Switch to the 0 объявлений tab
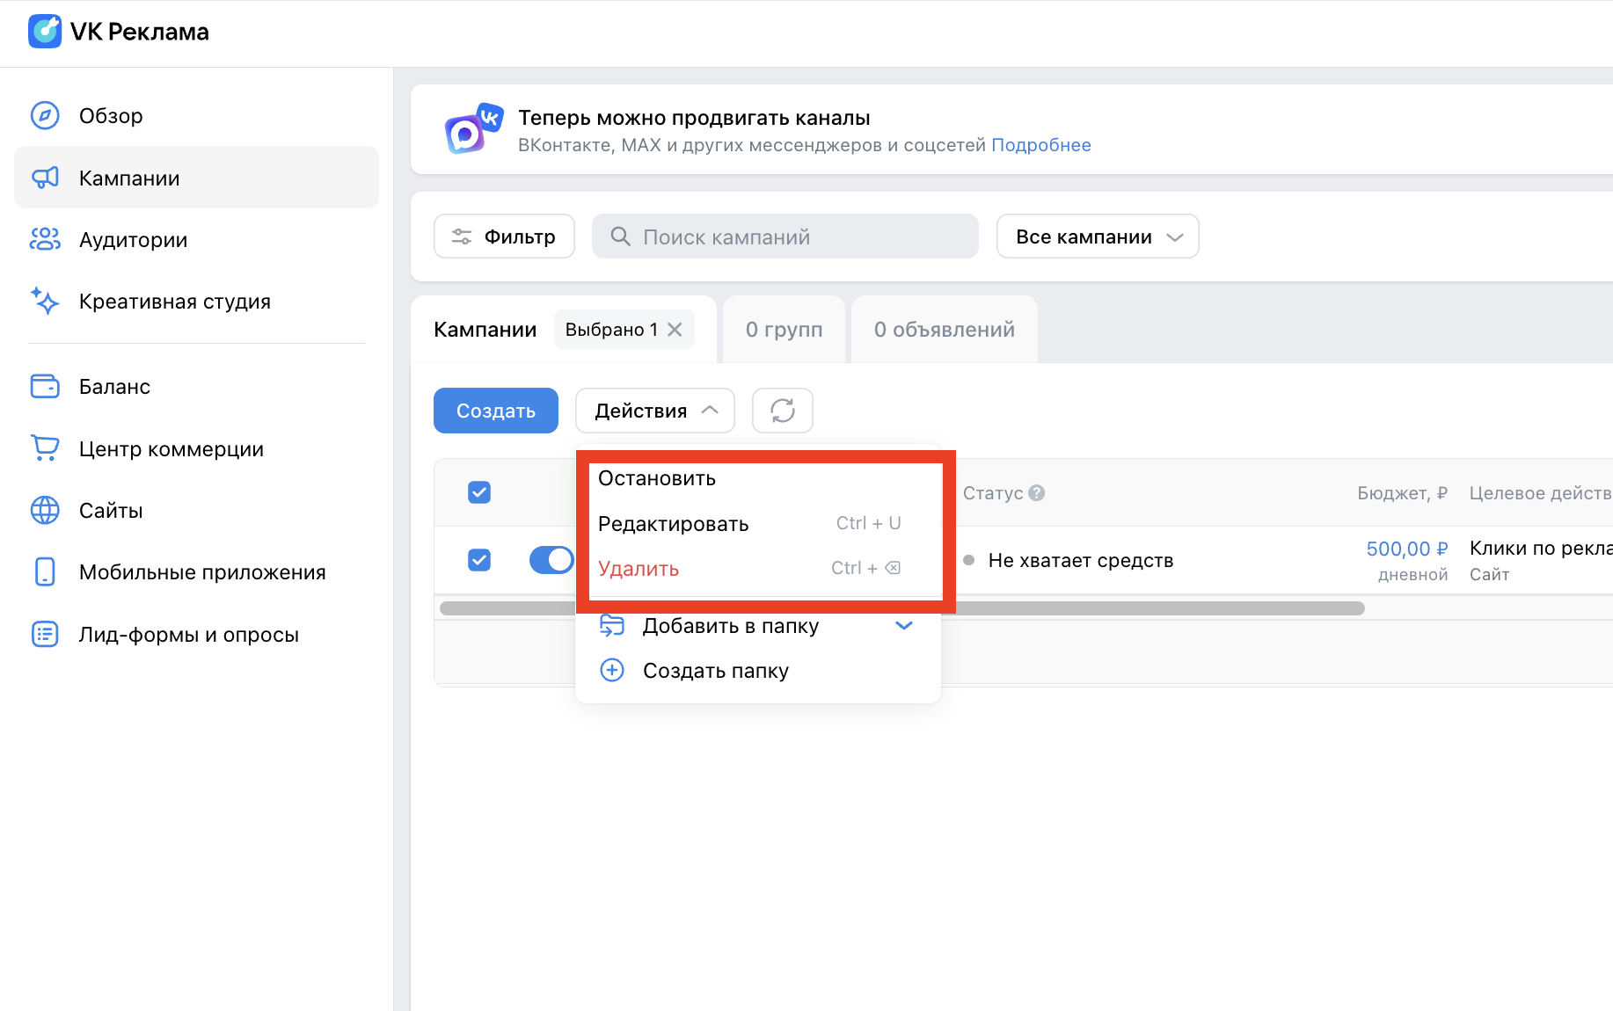 point(945,330)
